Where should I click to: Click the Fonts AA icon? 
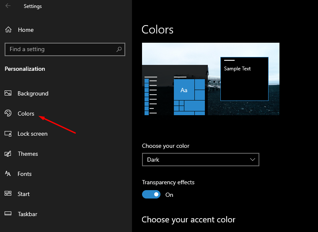coord(8,174)
